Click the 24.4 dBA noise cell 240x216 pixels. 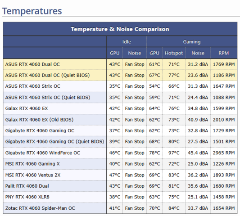pyautogui.click(x=198, y=98)
